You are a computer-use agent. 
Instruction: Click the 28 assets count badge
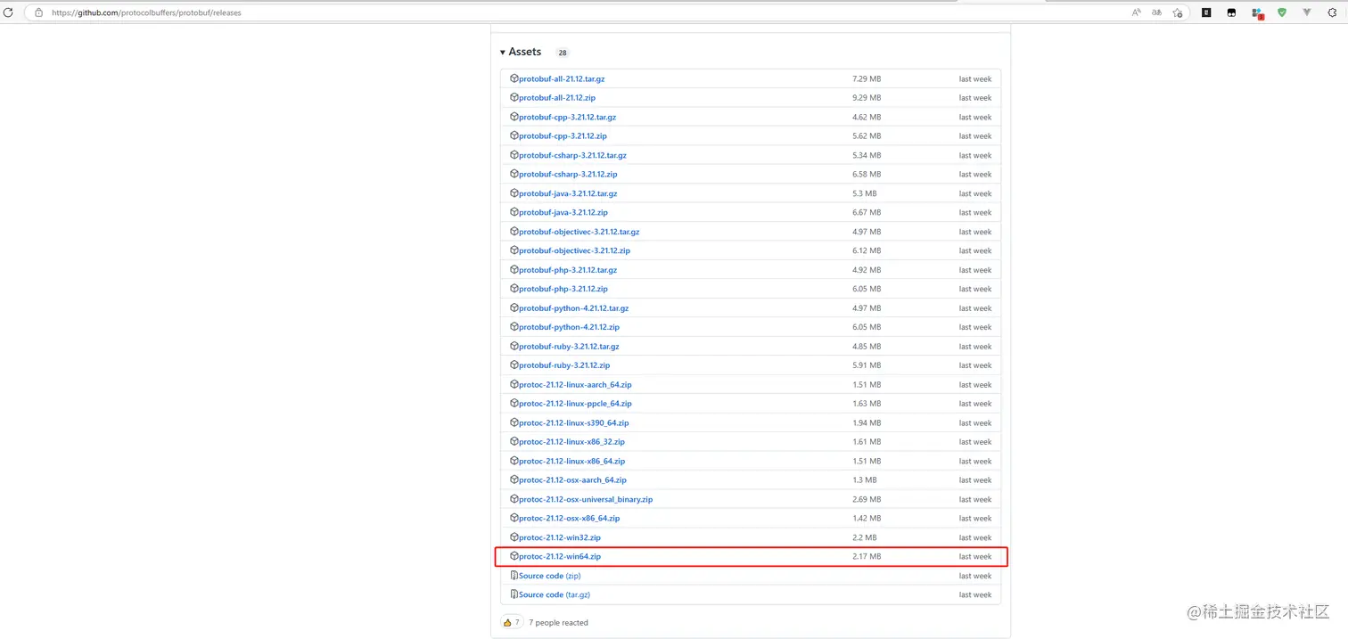(563, 53)
